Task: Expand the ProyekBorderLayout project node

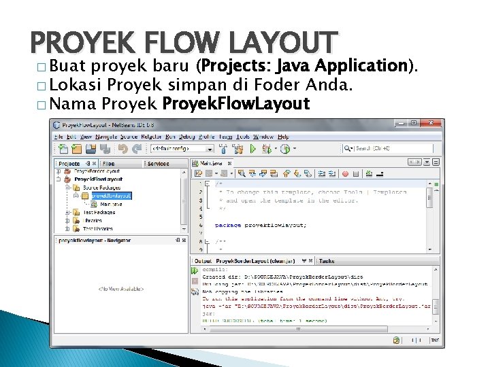Action: (59, 171)
